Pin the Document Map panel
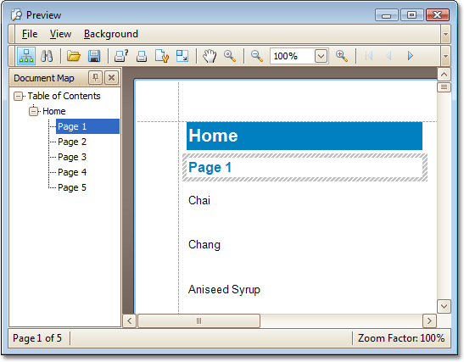Screen dimensions: 464x362 [95, 78]
